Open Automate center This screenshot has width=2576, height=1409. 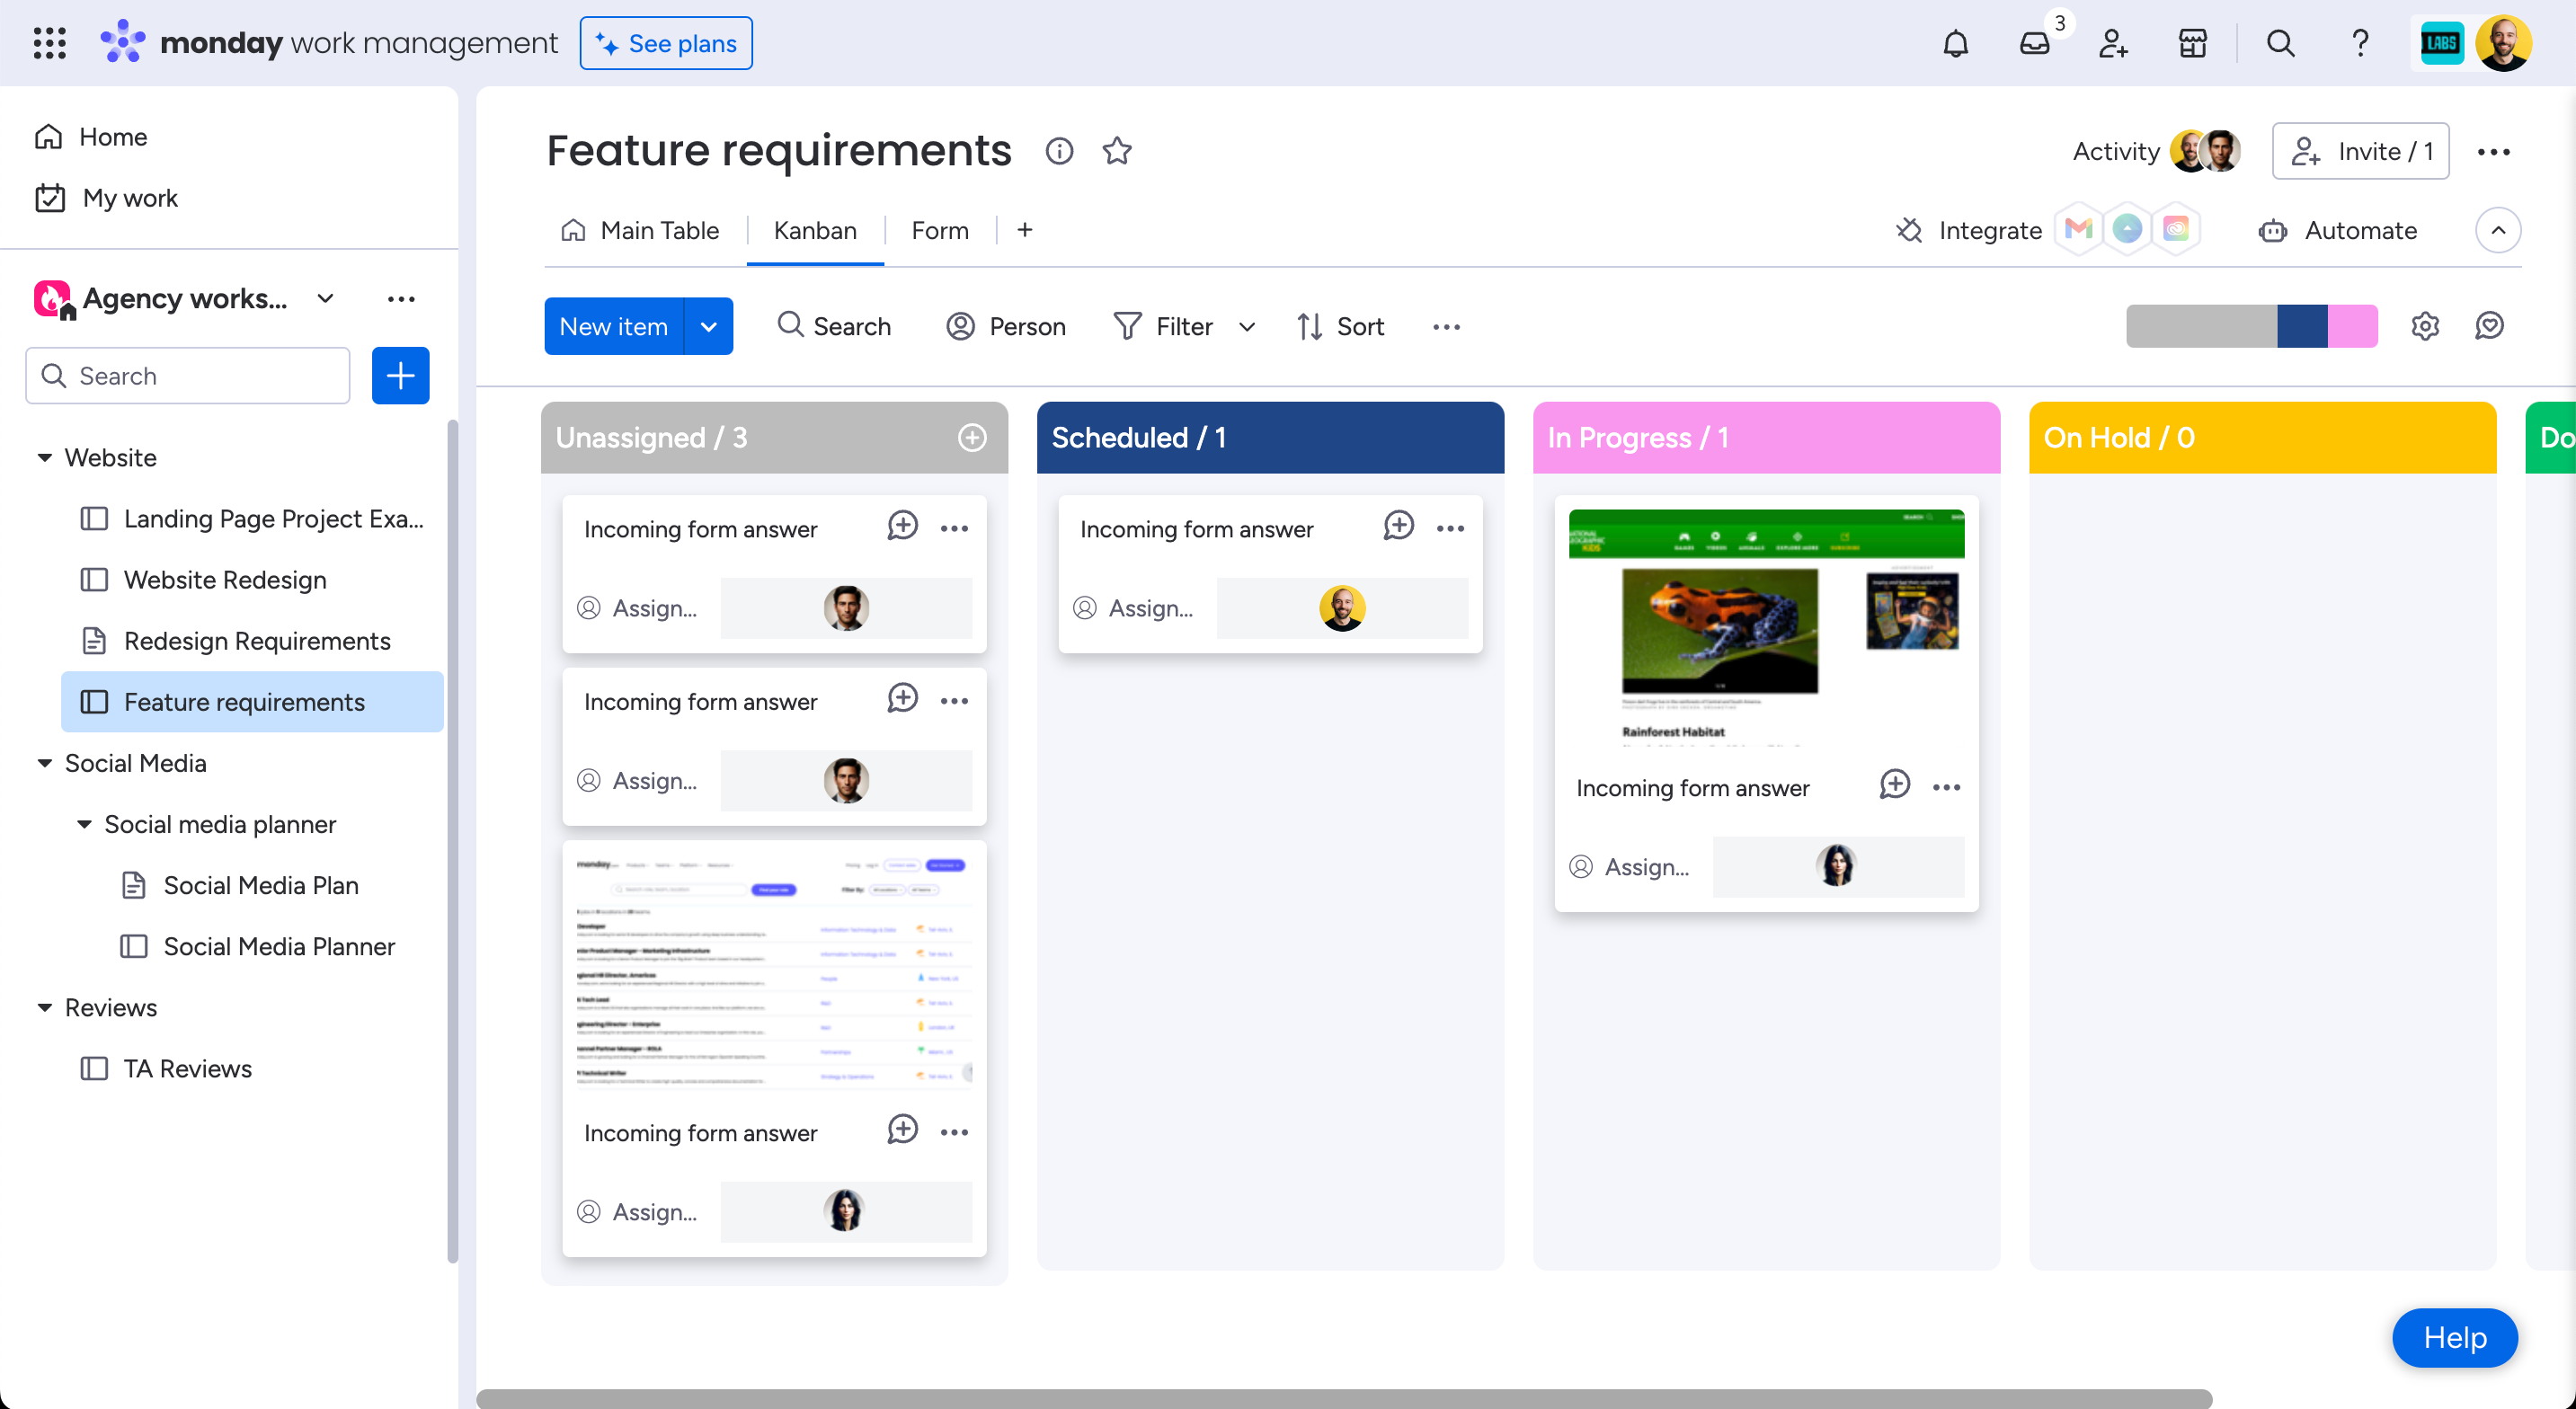(2337, 230)
